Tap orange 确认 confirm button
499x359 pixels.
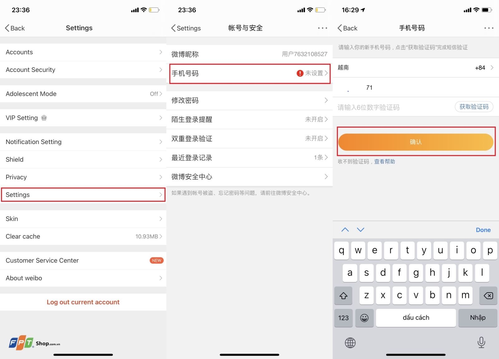[x=416, y=142]
